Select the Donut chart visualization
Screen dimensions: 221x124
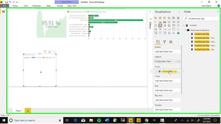[x=169, y=26]
